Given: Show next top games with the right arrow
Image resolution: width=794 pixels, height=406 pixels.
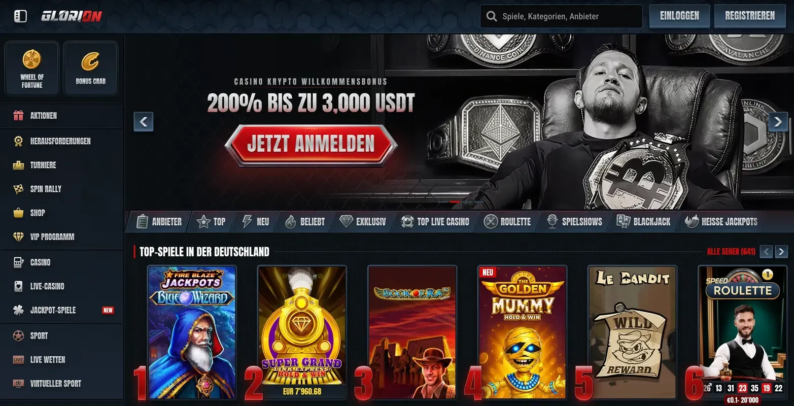Looking at the screenshot, I should pyautogui.click(x=781, y=252).
